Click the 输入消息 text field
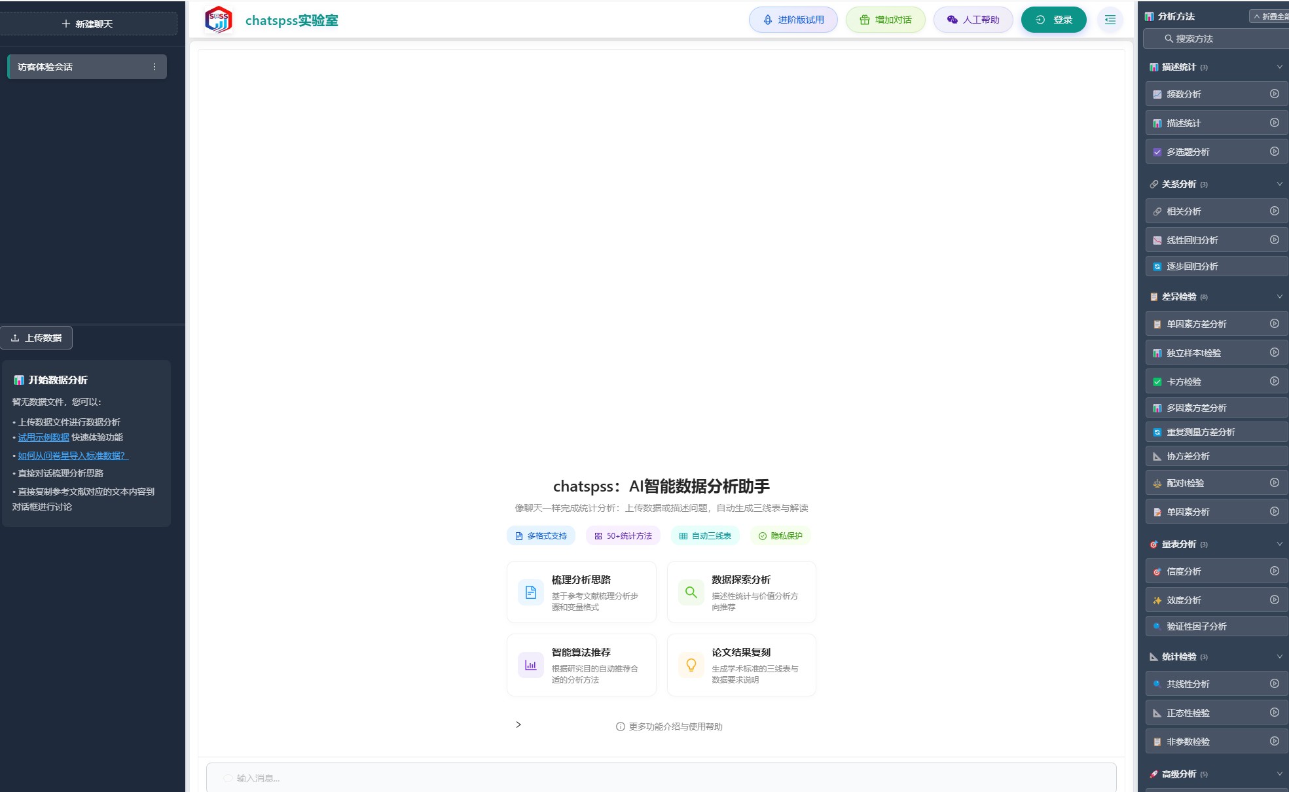Image resolution: width=1289 pixels, height=792 pixels. click(661, 778)
